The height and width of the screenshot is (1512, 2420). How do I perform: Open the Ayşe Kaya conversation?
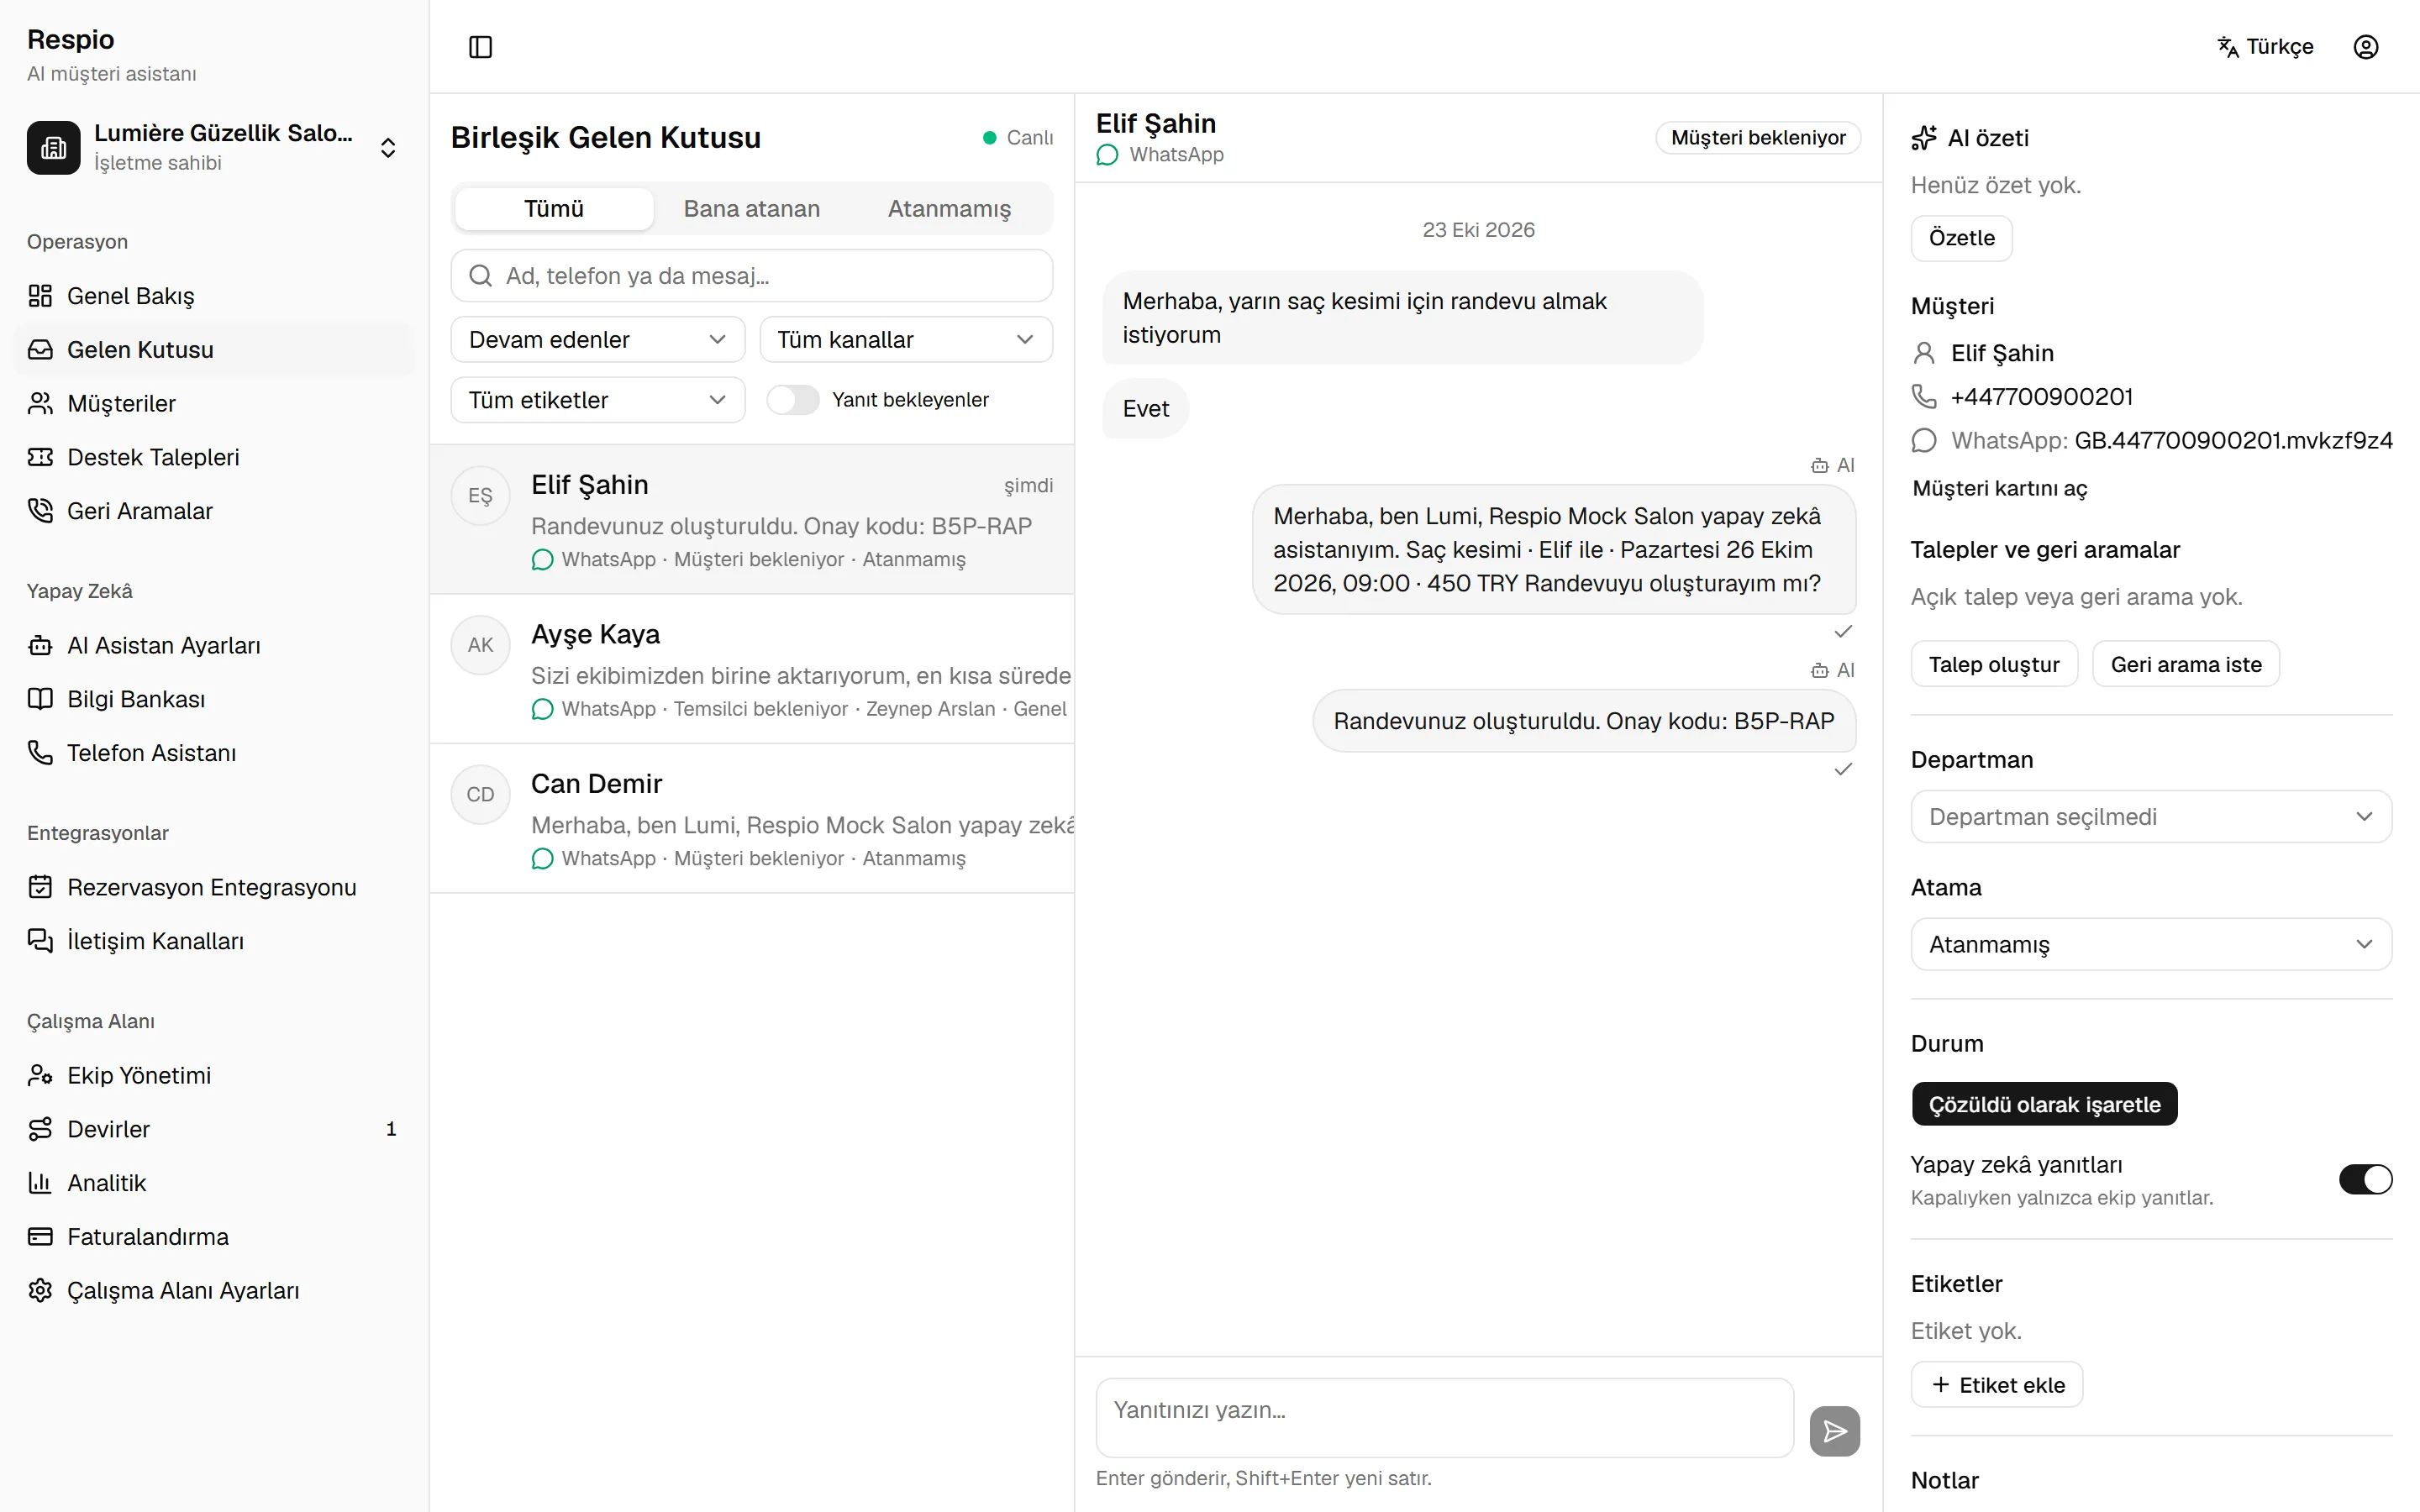pos(751,669)
